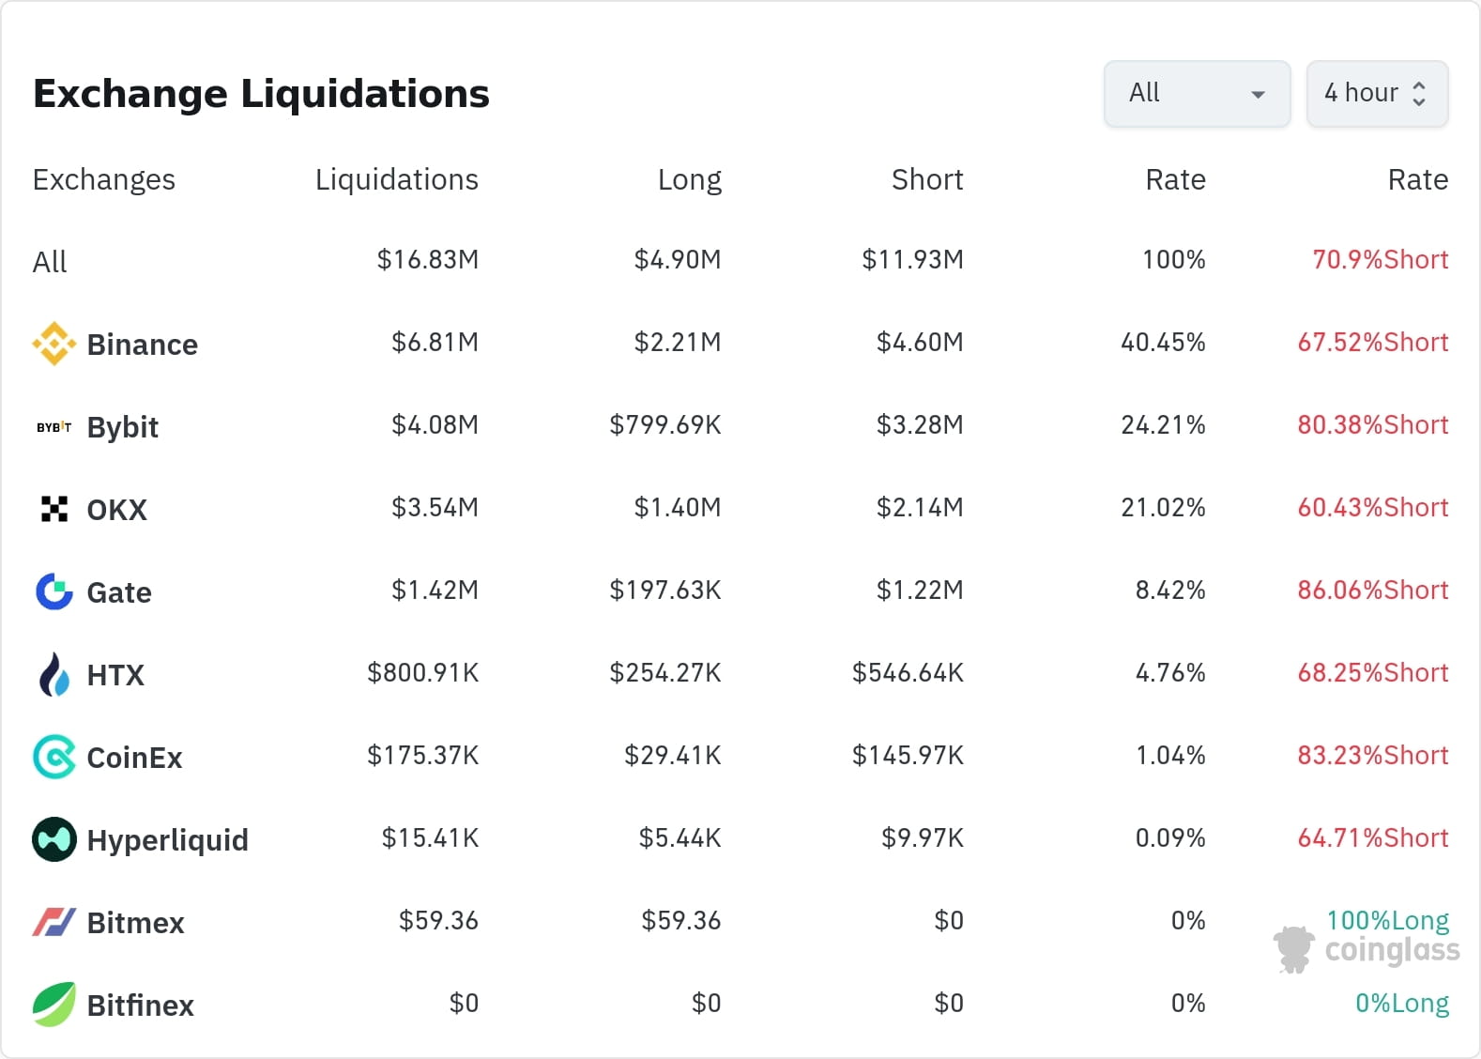This screenshot has width=1481, height=1059.
Task: Sort by the Long column header
Action: [x=689, y=179]
